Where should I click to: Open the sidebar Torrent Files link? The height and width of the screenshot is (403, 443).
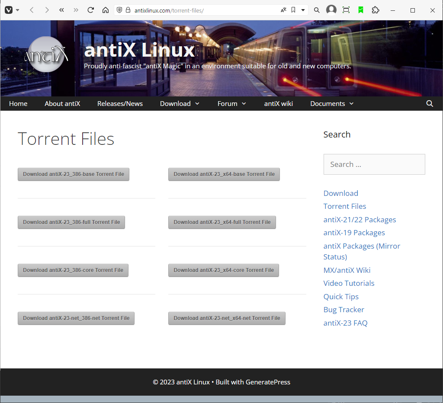coord(345,206)
